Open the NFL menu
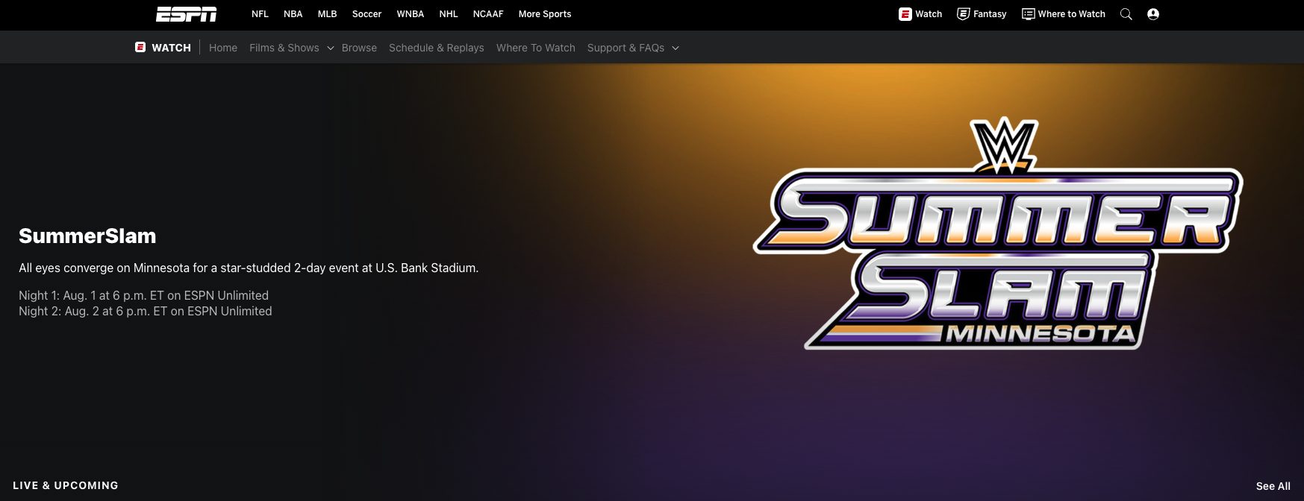Viewport: 1304px width, 501px height. coord(260,14)
